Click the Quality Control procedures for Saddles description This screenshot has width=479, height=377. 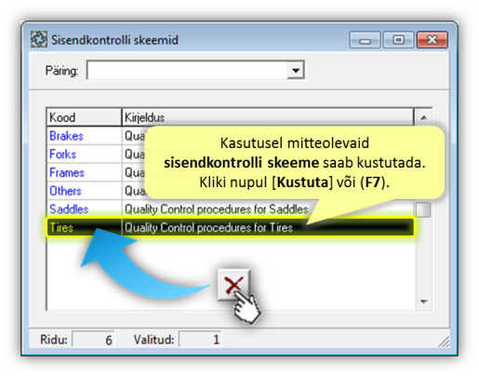tap(216, 209)
